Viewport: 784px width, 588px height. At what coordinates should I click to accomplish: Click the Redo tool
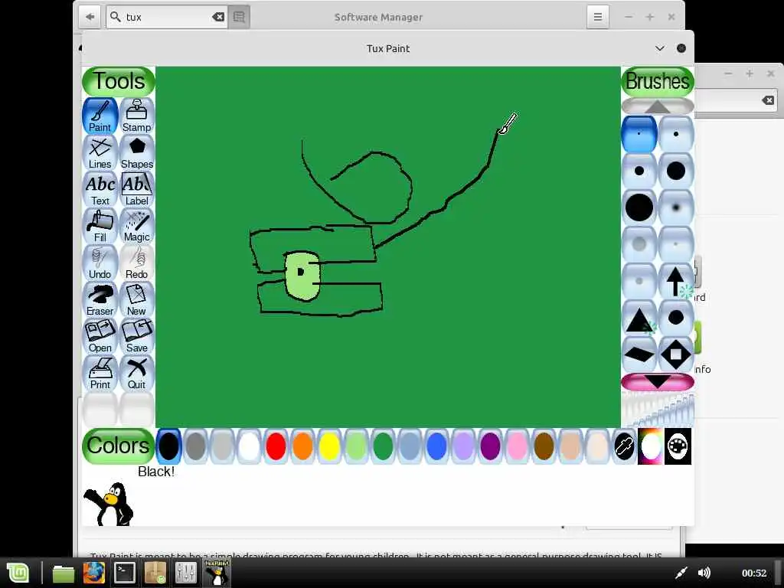(136, 263)
